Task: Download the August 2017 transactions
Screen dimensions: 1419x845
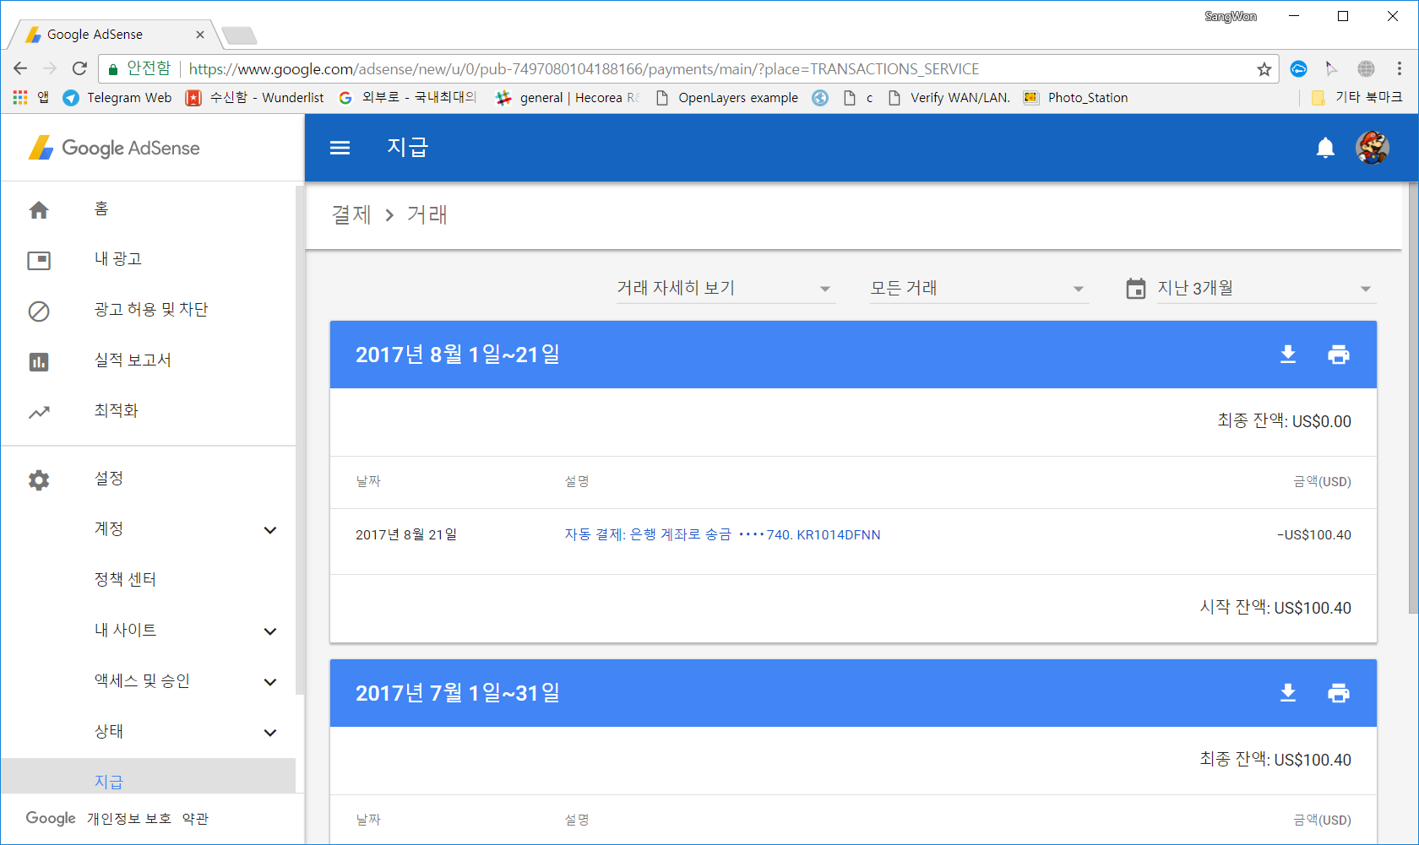Action: [1287, 355]
